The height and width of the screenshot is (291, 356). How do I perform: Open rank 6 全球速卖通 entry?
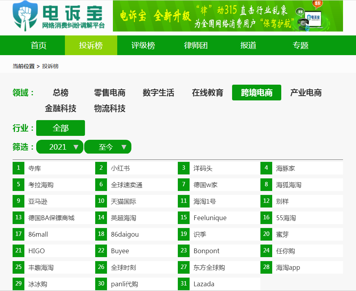coord(136,185)
